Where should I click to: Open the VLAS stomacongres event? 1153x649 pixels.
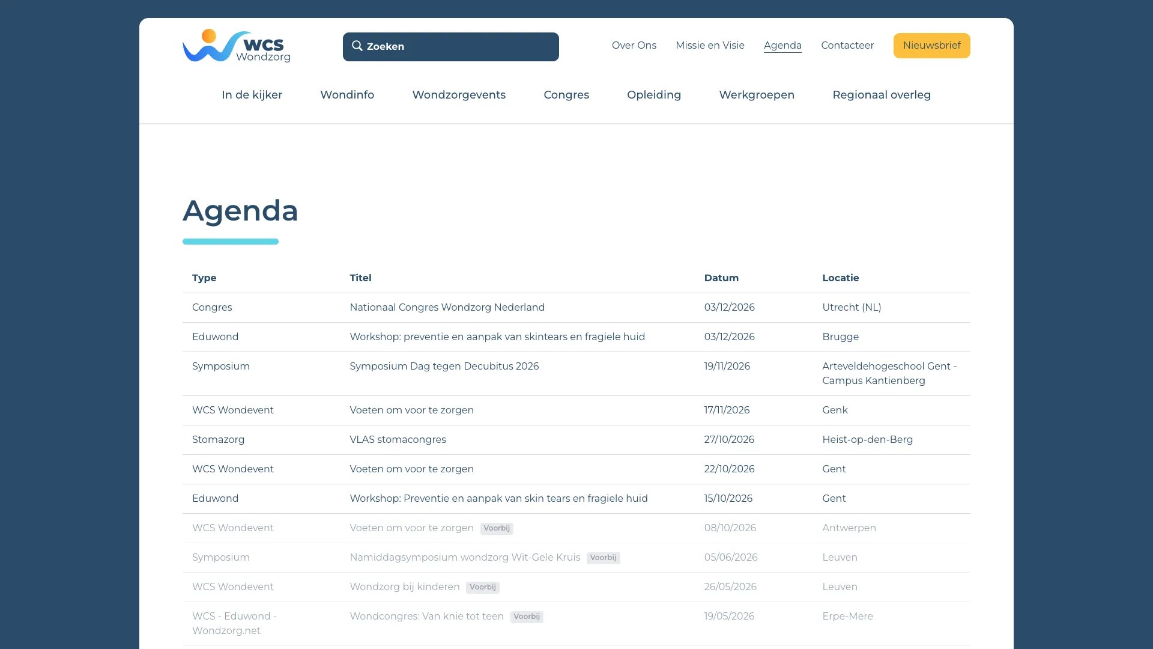[398, 440]
